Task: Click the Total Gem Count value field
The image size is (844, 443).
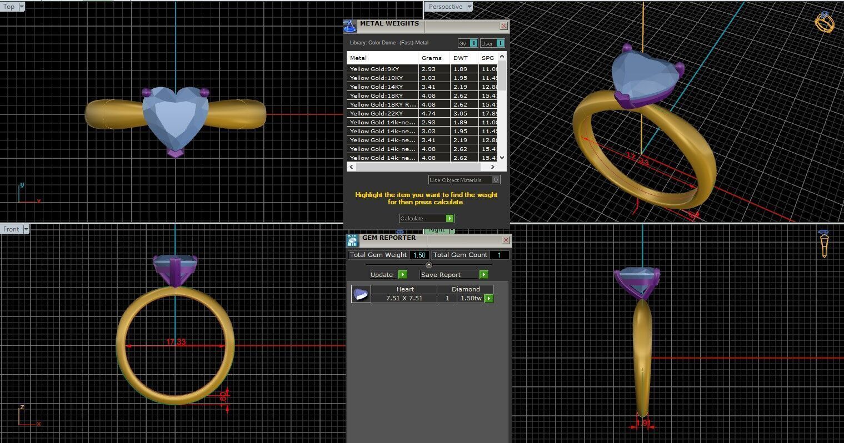Action: (499, 255)
